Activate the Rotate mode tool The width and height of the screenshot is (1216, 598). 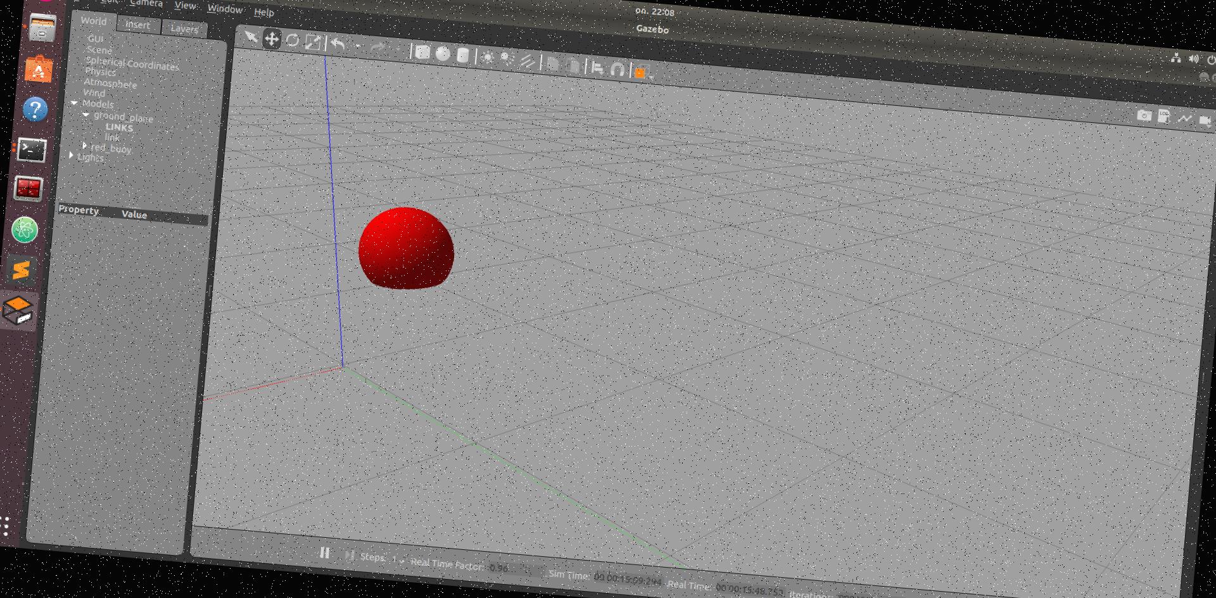coord(292,41)
